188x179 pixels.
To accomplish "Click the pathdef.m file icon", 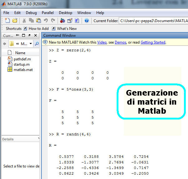I will pyautogui.click(x=10, y=59).
